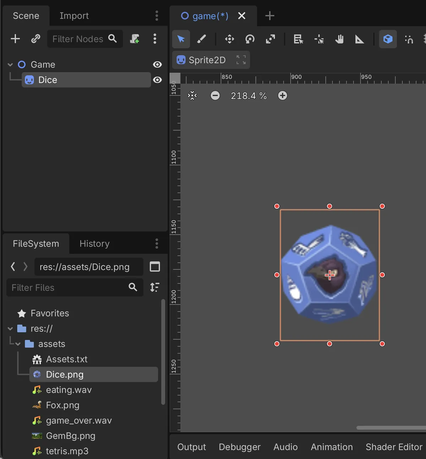Screen dimensions: 426x459
Task: Select GemBg.png file
Action: (x=64, y=436)
